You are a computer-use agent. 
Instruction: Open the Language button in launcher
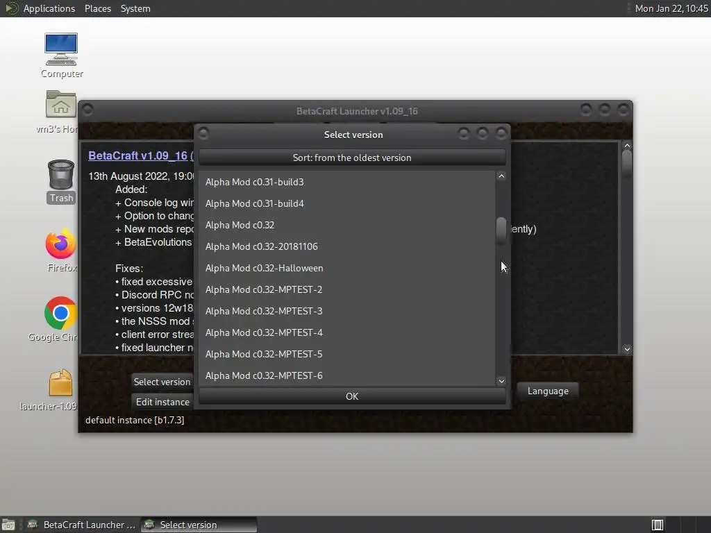coord(548,391)
